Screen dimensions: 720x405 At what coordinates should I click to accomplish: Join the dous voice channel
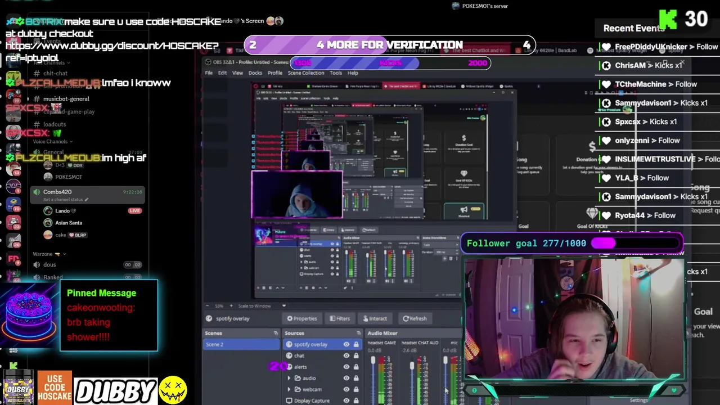pos(49,265)
